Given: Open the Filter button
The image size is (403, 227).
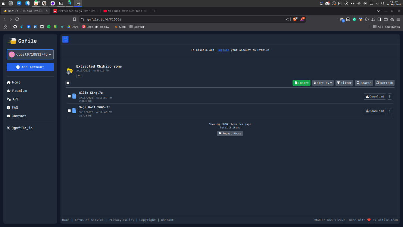Looking at the screenshot, I should (344, 83).
